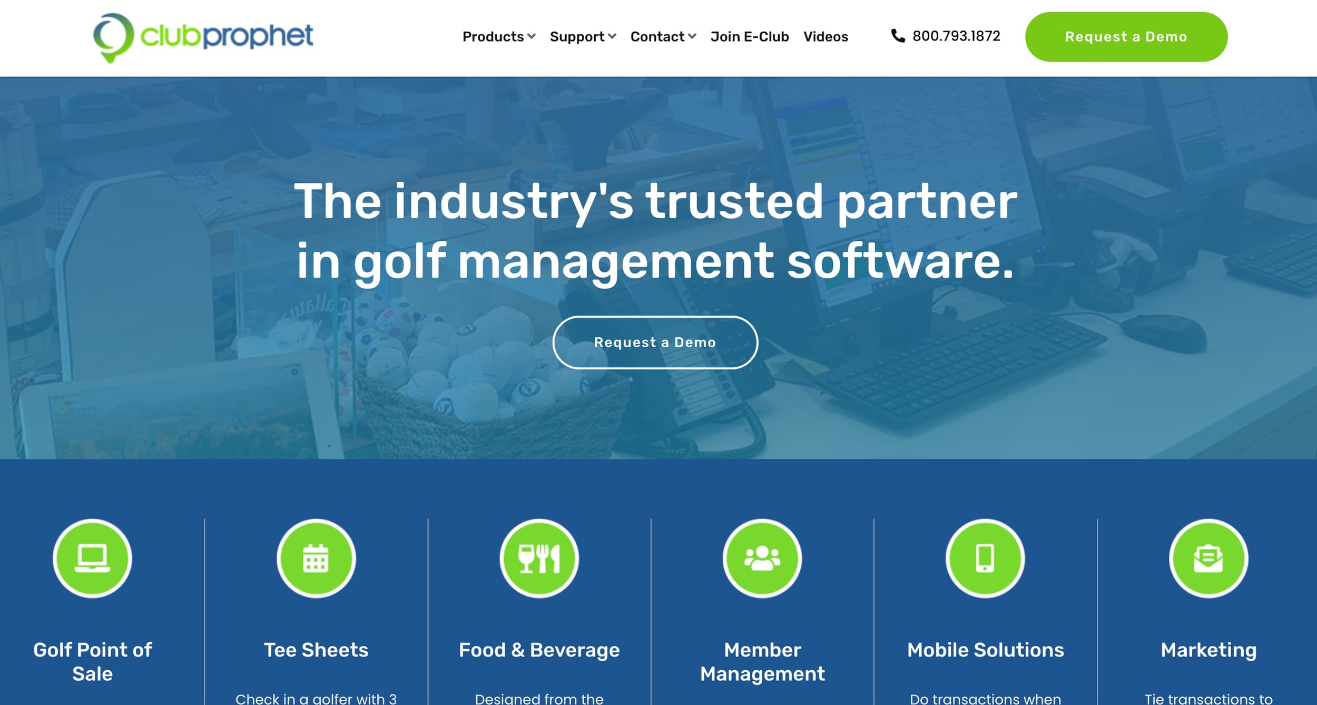The height and width of the screenshot is (705, 1317).
Task: Click the Member Management people icon
Action: [x=762, y=558]
